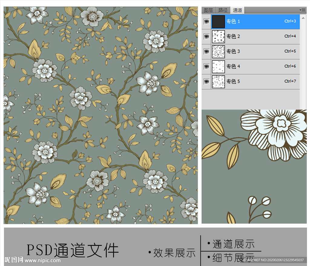Viewport: 310px width, 266px height.
Task: Switch to the 图层 tab
Action: pyautogui.click(x=208, y=10)
